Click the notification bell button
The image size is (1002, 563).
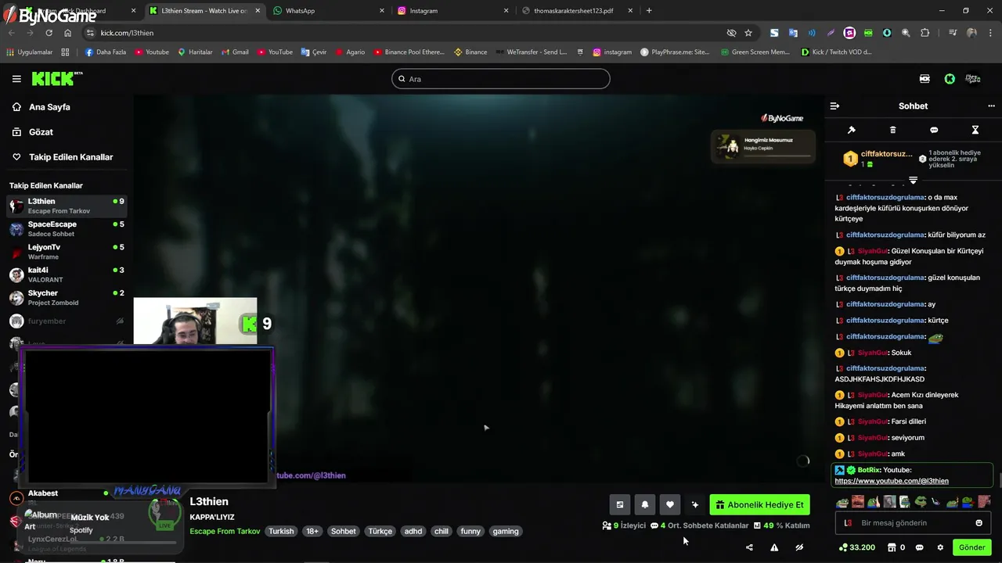tap(645, 505)
